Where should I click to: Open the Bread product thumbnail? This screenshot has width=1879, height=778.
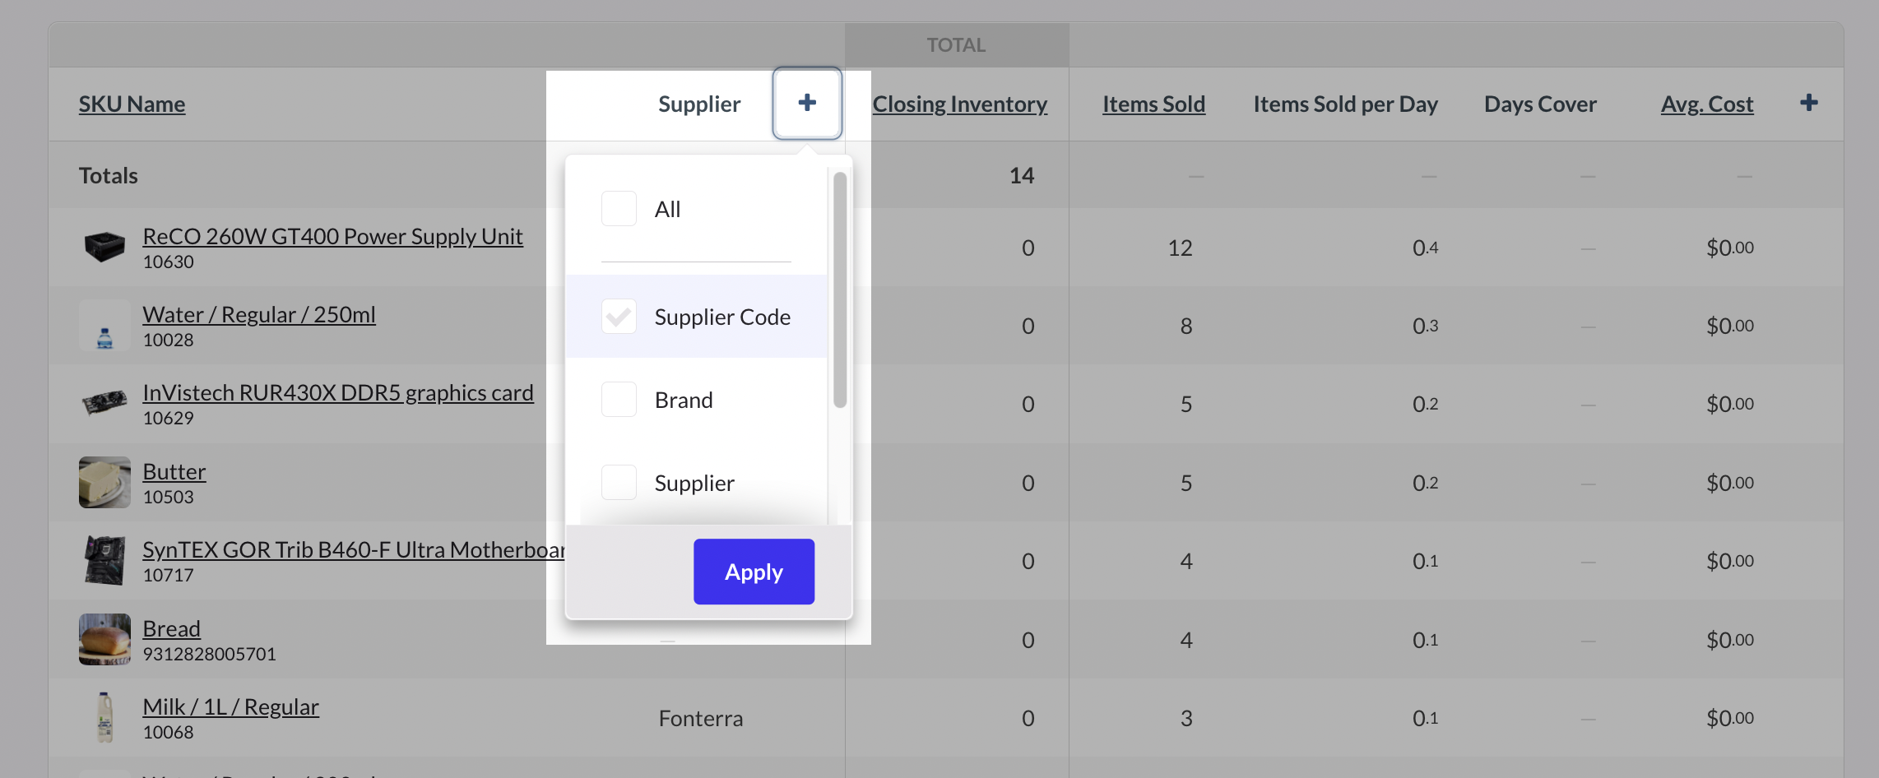104,639
